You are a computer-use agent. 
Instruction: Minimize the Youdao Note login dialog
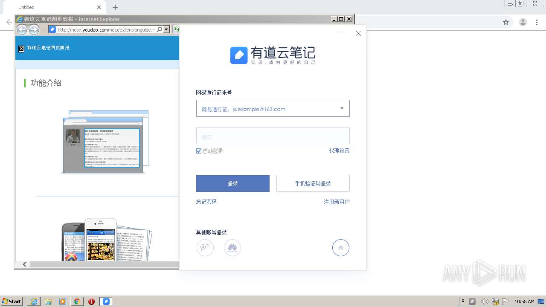pyautogui.click(x=341, y=33)
